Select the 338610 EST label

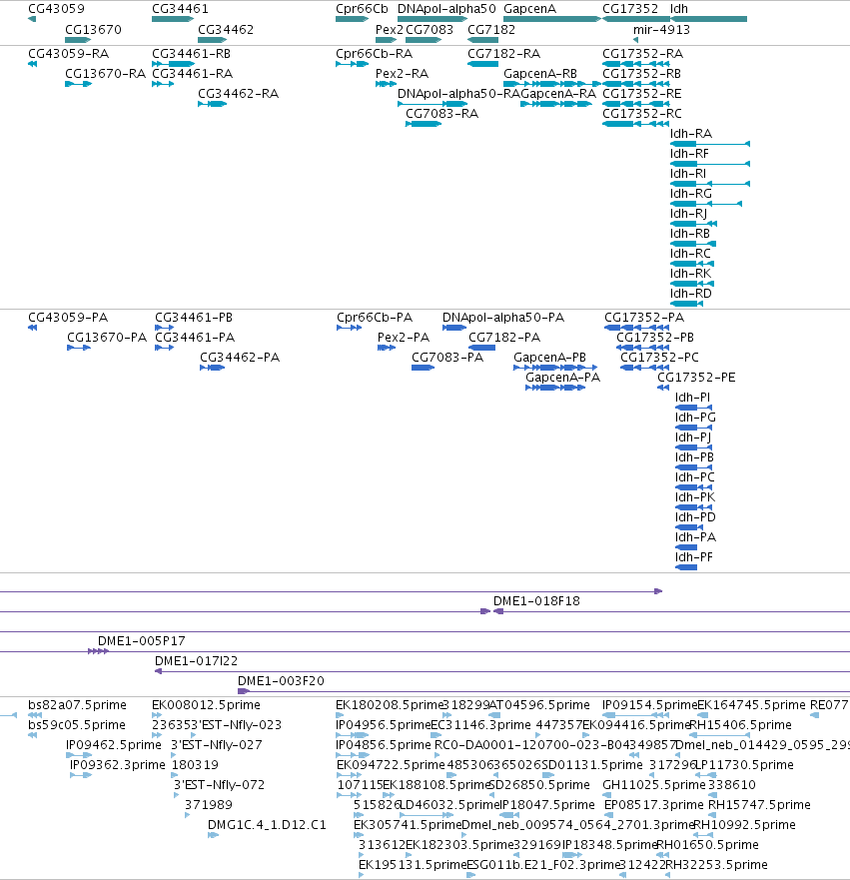click(731, 784)
